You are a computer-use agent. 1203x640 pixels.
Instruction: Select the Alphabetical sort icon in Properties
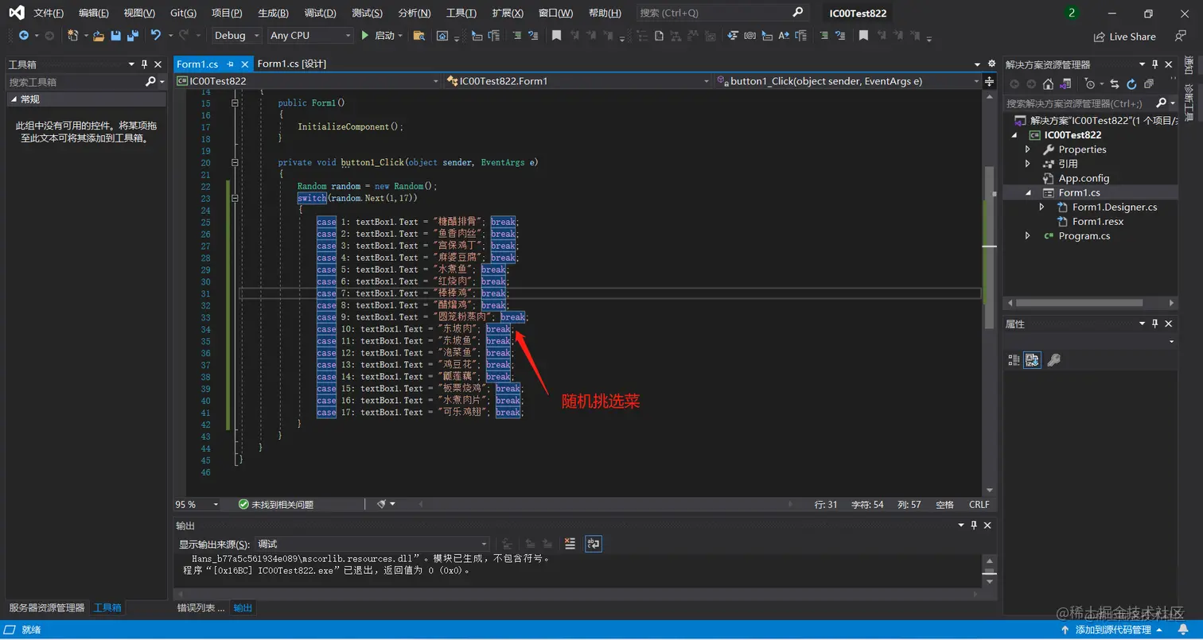pyautogui.click(x=1032, y=360)
